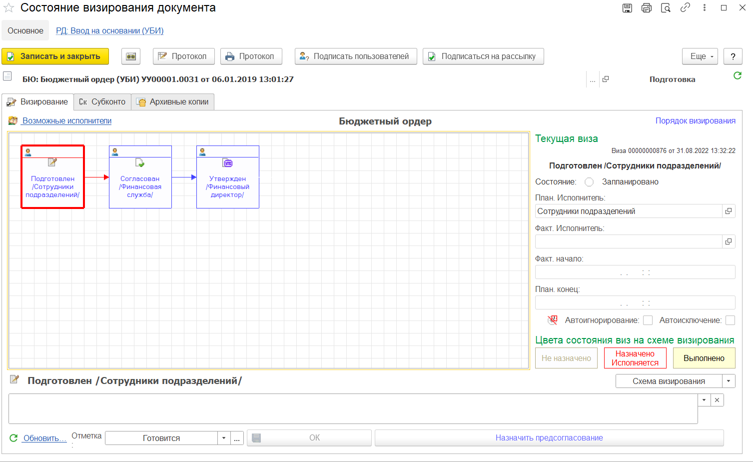The image size is (753, 462).
Task: Switch to Визирование tab
Action: click(38, 102)
